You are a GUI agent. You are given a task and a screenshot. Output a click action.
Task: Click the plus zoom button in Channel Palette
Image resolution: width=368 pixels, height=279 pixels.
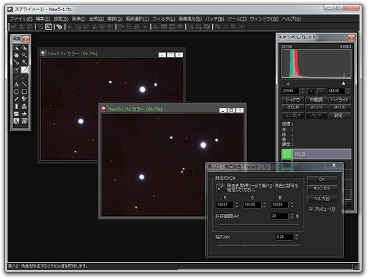coord(311,91)
